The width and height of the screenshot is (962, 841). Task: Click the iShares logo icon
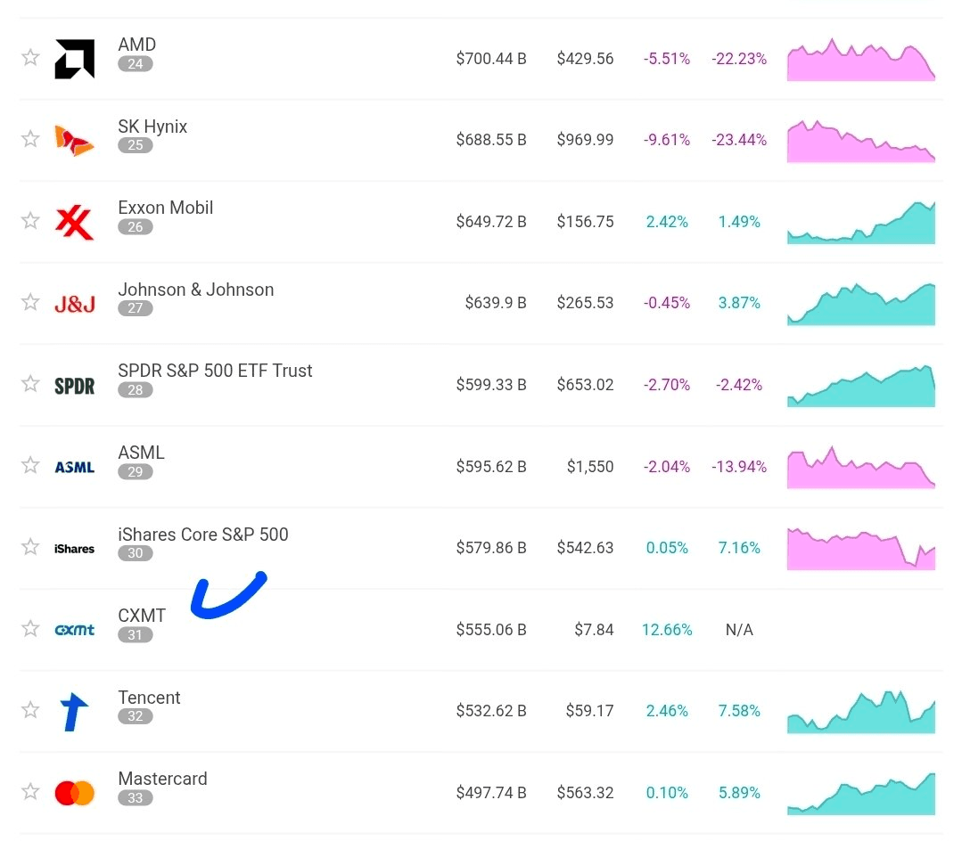tap(74, 549)
